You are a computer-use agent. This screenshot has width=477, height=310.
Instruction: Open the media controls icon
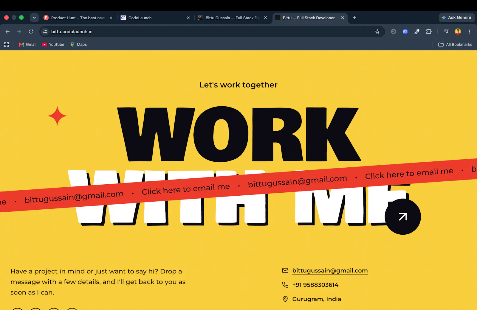pyautogui.click(x=446, y=32)
